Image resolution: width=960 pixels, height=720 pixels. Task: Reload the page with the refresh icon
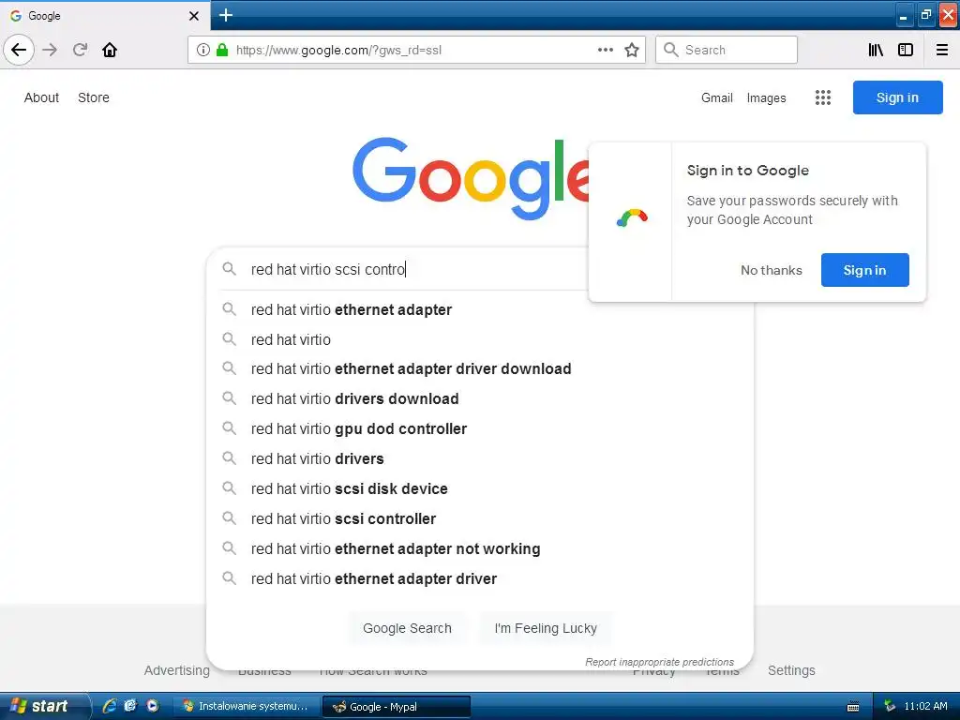(x=81, y=50)
